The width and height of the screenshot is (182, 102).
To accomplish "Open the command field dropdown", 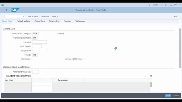I will tap(23, 16).
